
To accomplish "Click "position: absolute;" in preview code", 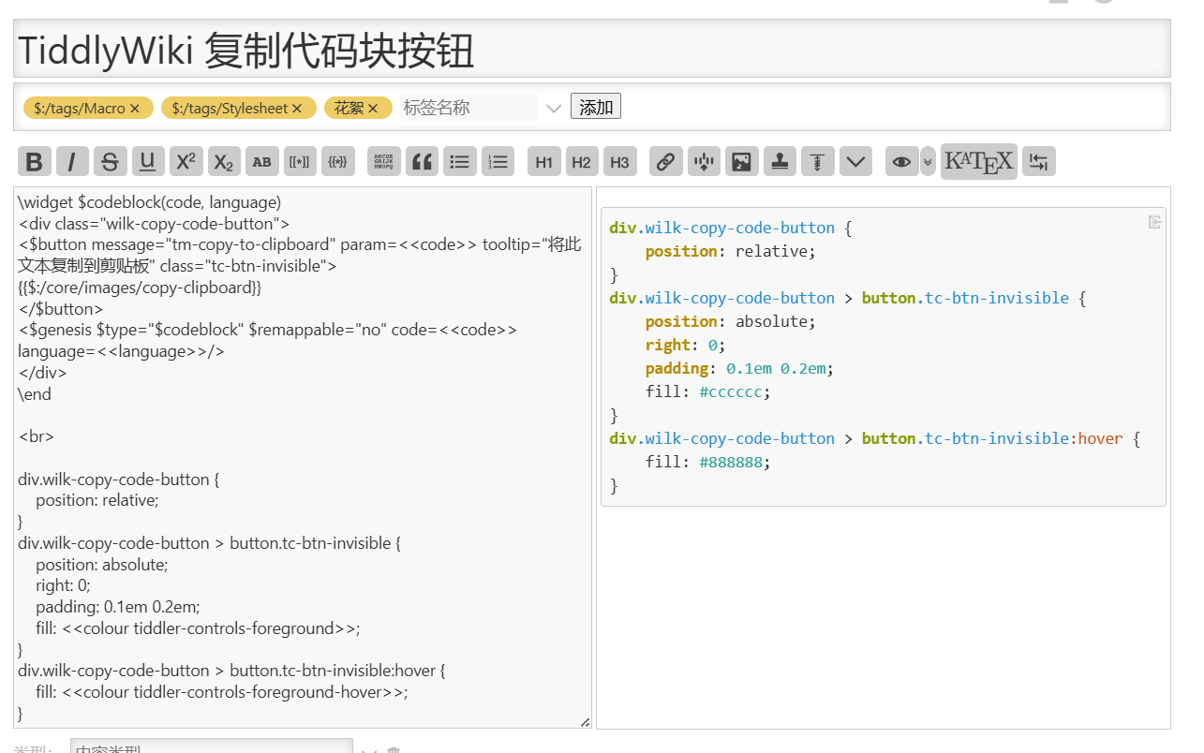I will pos(731,321).
